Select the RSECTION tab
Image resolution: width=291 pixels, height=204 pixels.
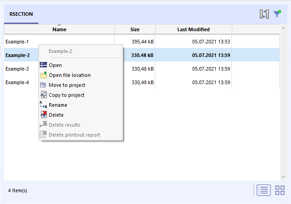click(21, 14)
